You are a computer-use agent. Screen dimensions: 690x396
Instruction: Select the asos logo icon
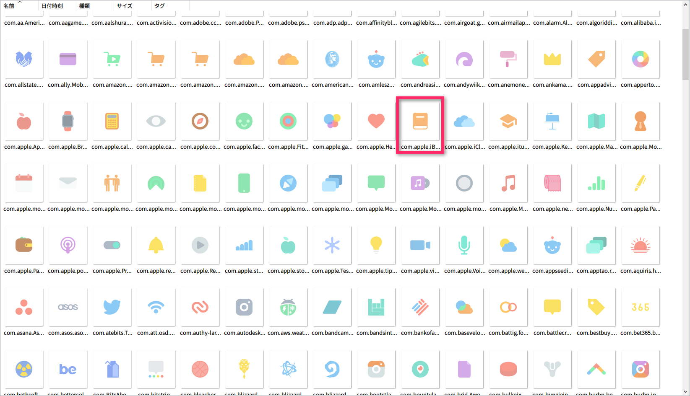pyautogui.click(x=68, y=307)
